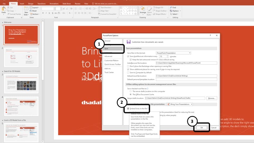This screenshot has height=143, width=254.
Task: Toggle Italic in the Font group
Action: (46, 13)
